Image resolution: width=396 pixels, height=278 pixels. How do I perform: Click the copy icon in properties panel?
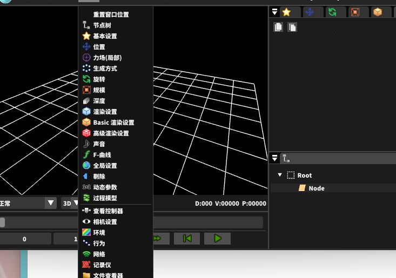point(278,27)
